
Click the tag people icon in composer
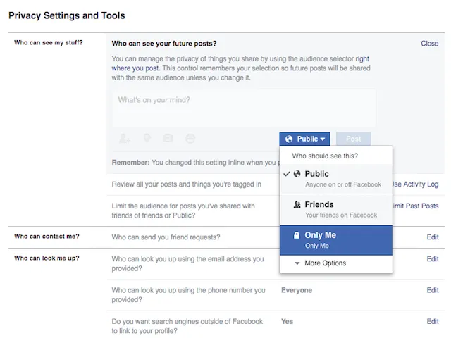(x=125, y=139)
